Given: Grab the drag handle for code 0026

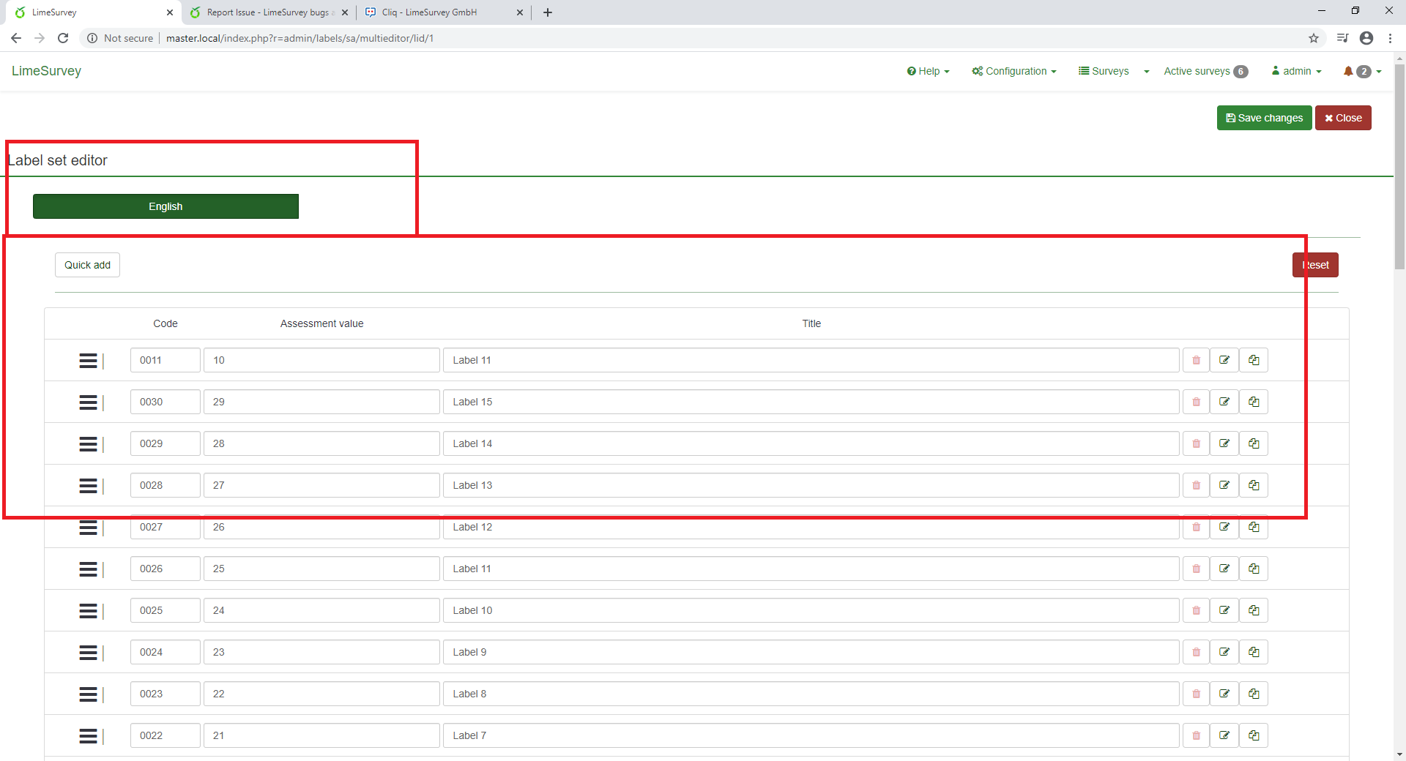Looking at the screenshot, I should [x=88, y=569].
